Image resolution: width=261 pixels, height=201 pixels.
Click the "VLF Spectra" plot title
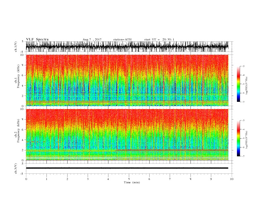pos(37,39)
